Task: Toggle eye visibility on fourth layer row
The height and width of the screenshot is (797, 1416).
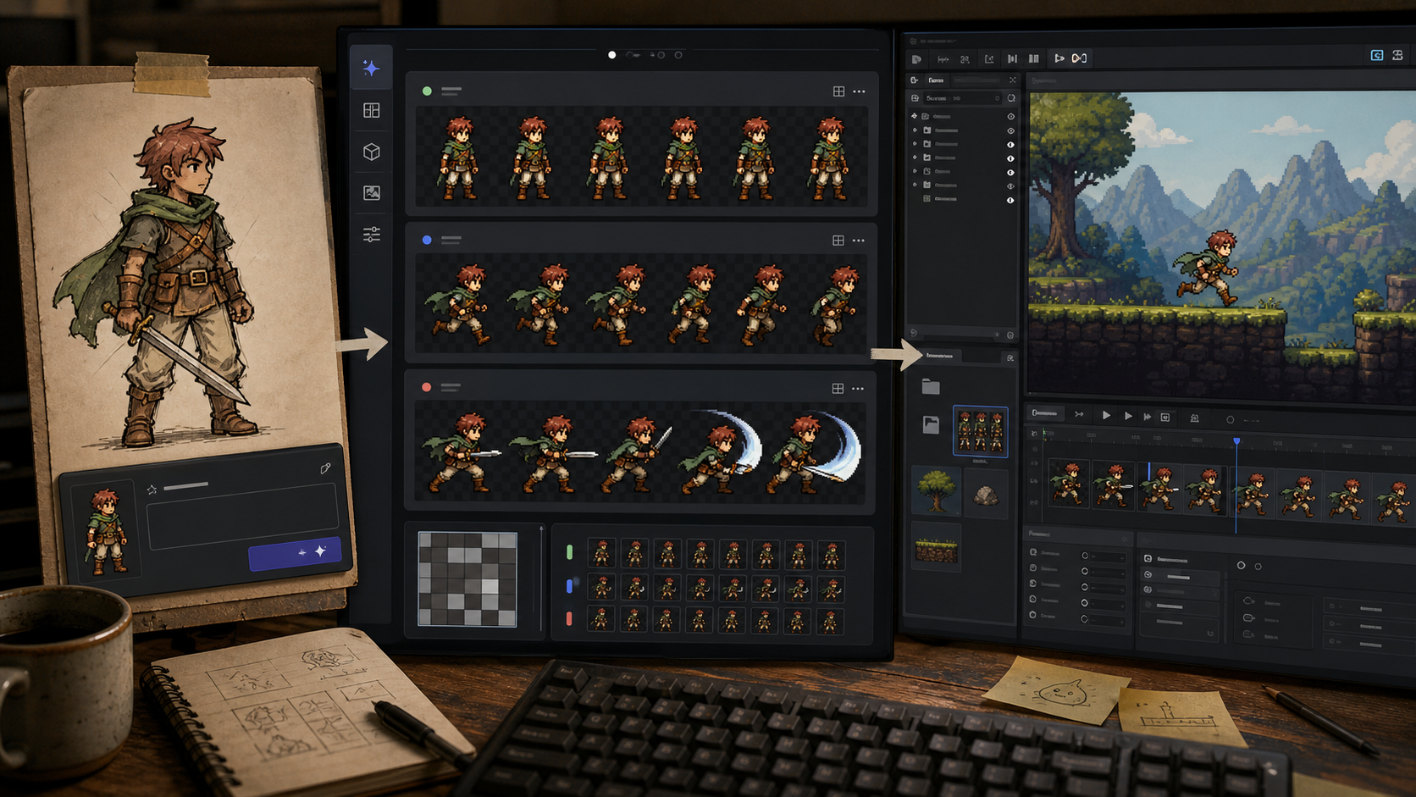Action: (1010, 158)
